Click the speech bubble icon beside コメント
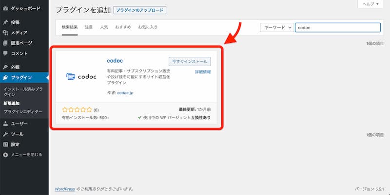 click(5, 53)
